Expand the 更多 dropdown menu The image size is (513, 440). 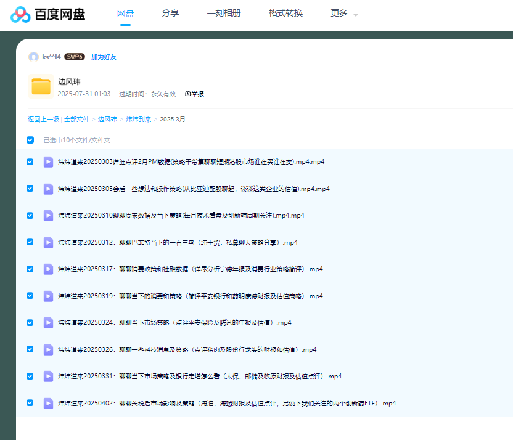tap(344, 14)
